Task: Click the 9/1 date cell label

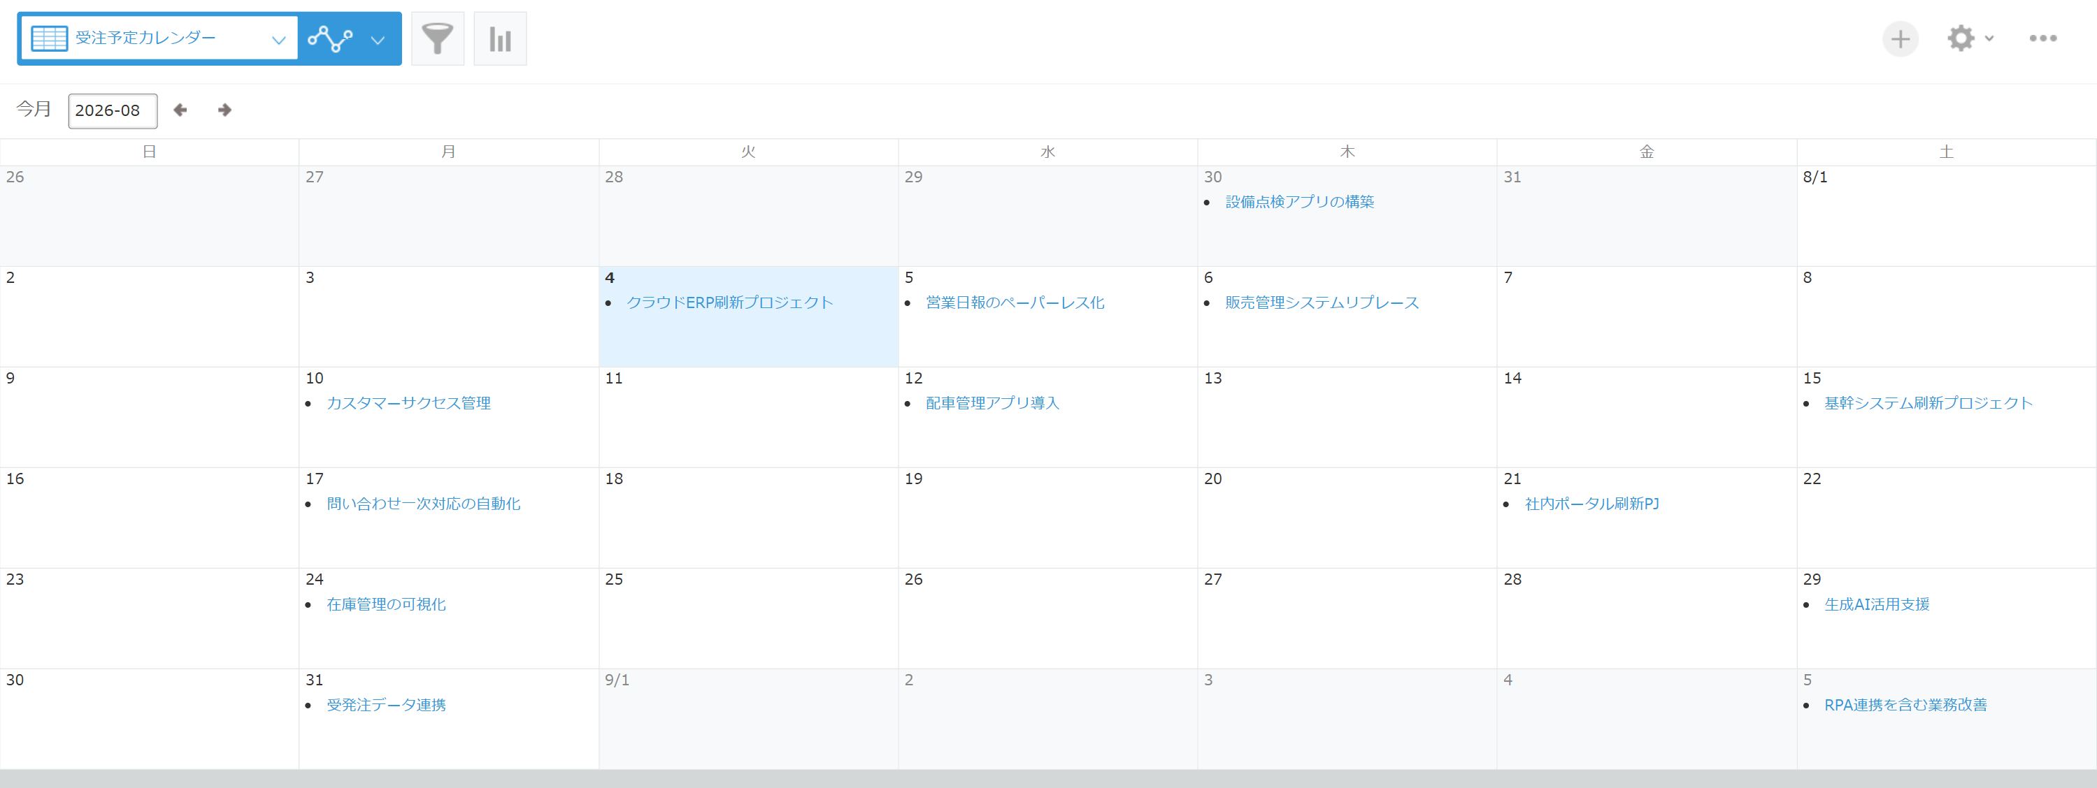Action: [x=616, y=680]
